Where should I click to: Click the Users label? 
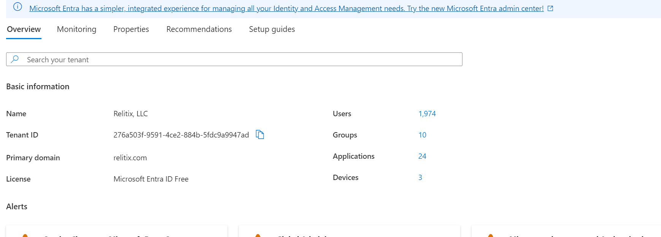point(342,114)
